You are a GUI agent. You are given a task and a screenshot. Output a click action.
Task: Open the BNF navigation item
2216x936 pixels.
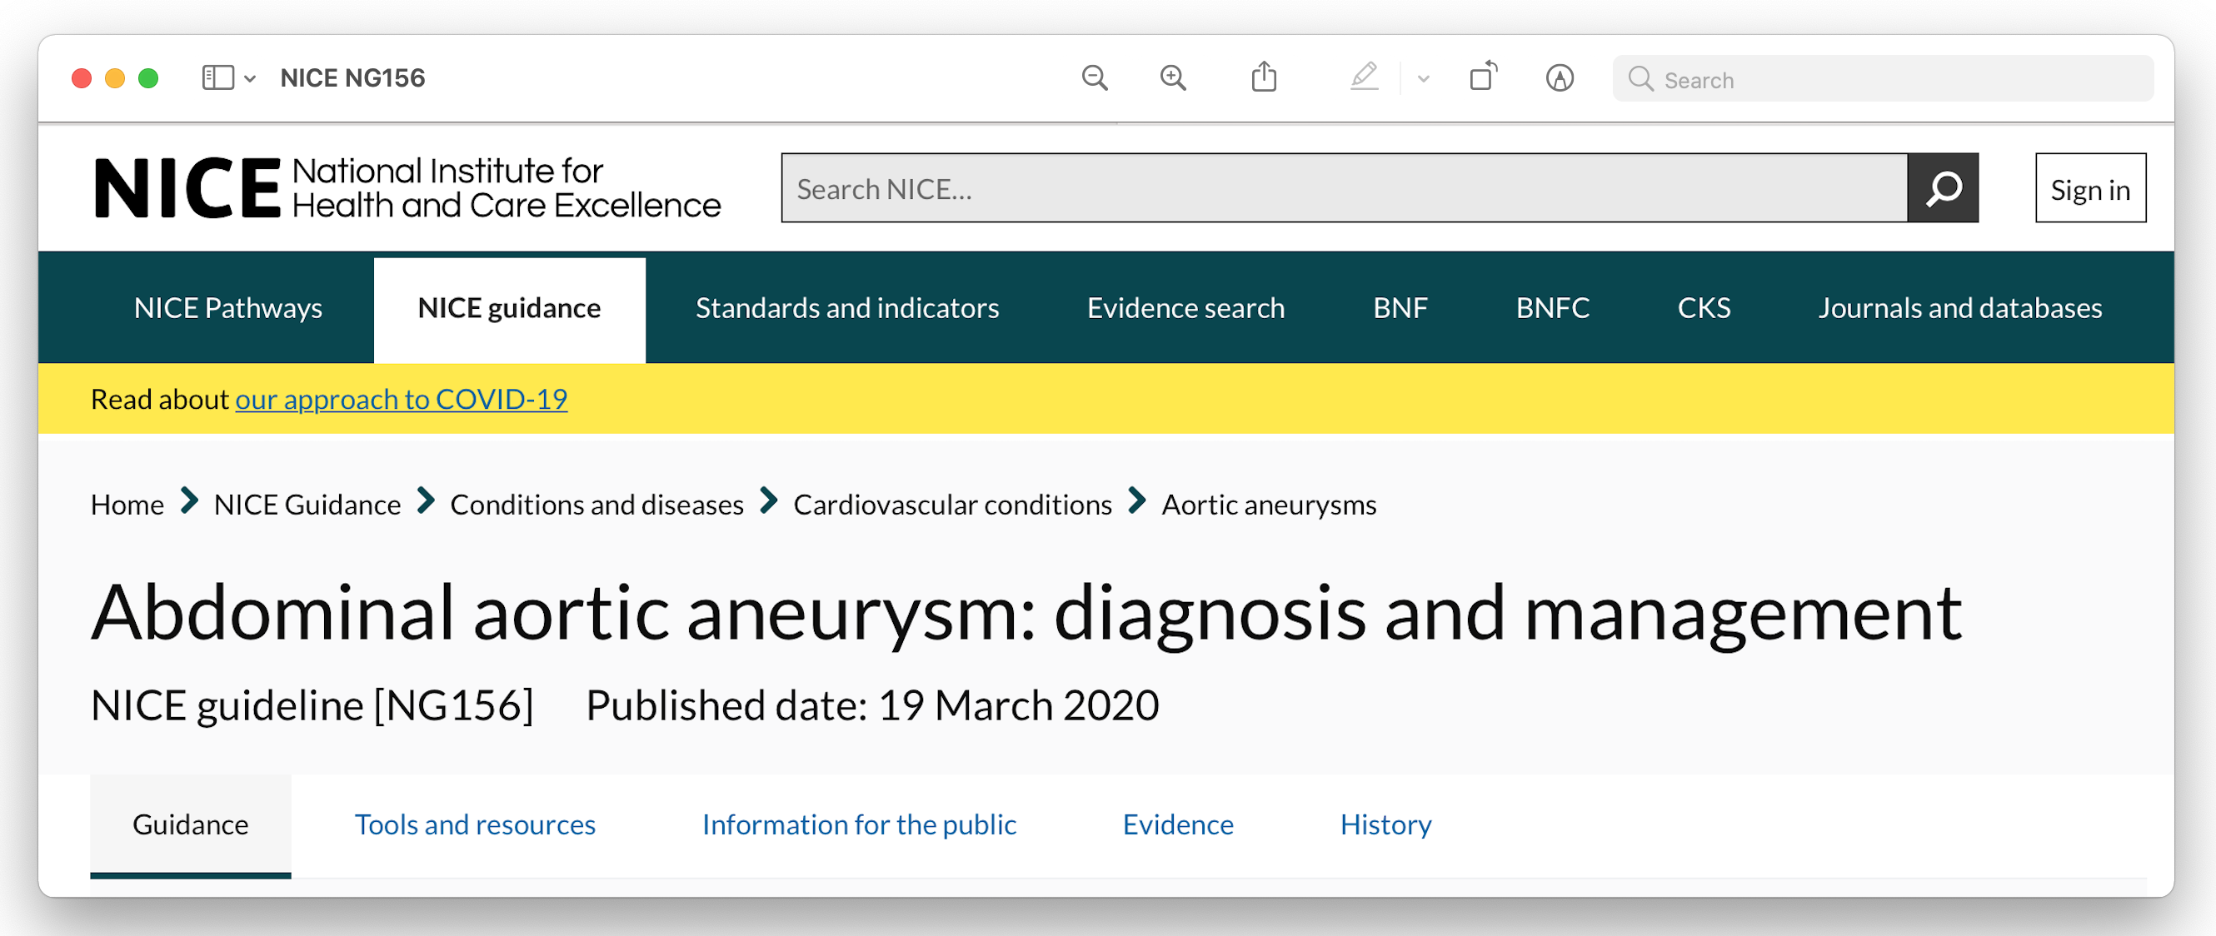[x=1400, y=308]
